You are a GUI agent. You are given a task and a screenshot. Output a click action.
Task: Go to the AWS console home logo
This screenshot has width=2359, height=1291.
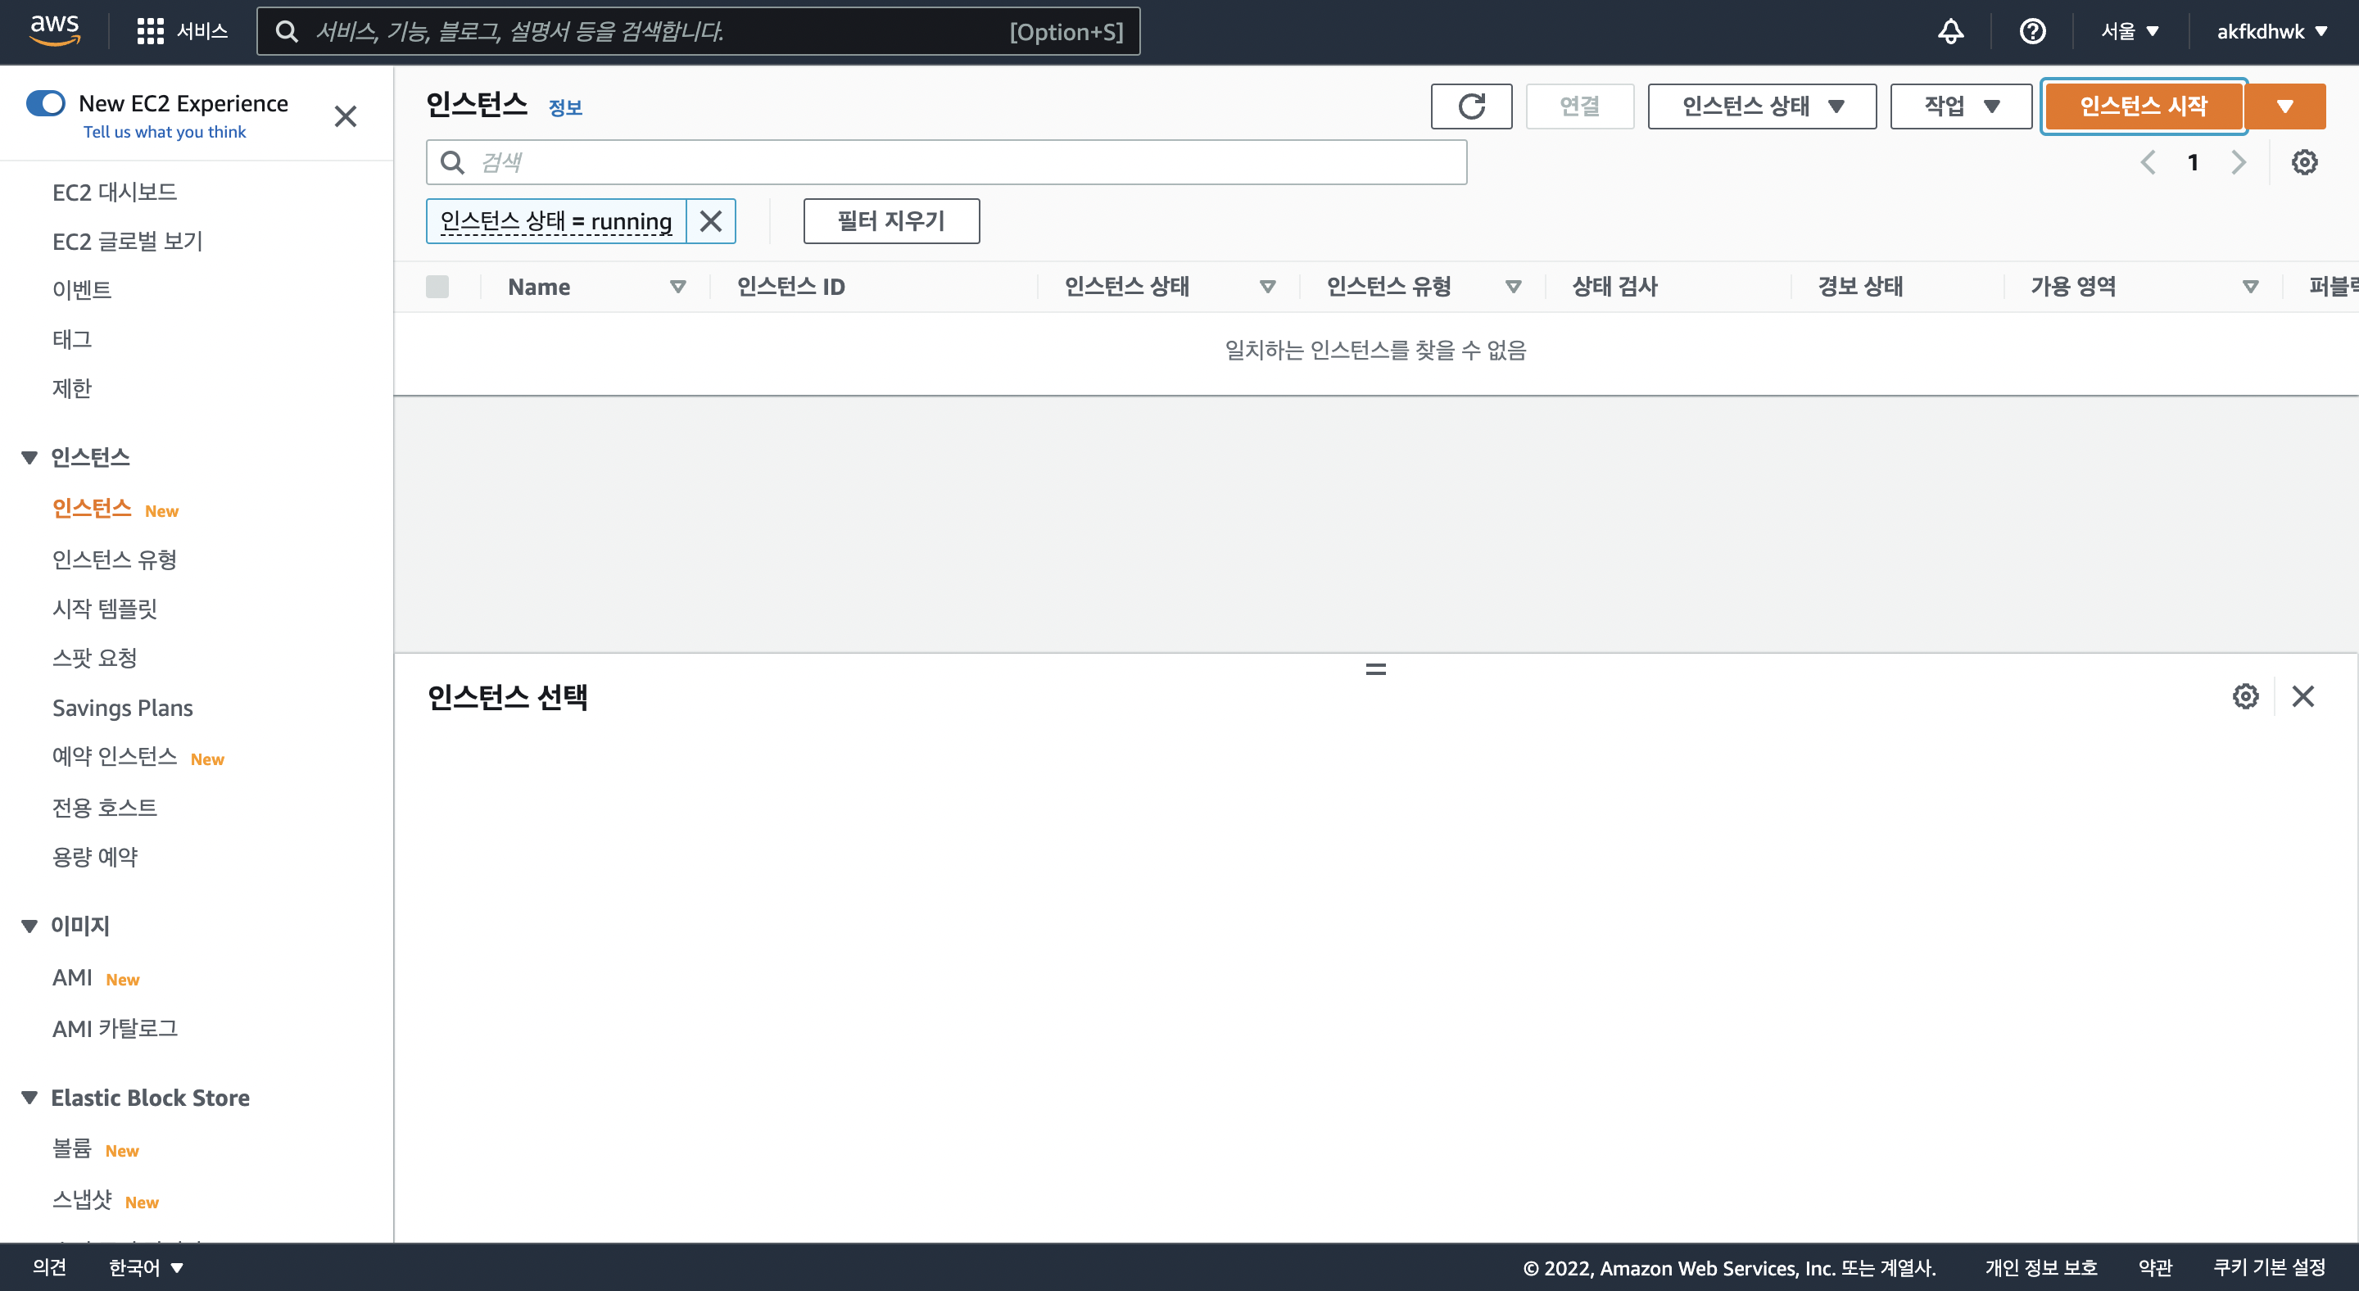click(x=55, y=29)
